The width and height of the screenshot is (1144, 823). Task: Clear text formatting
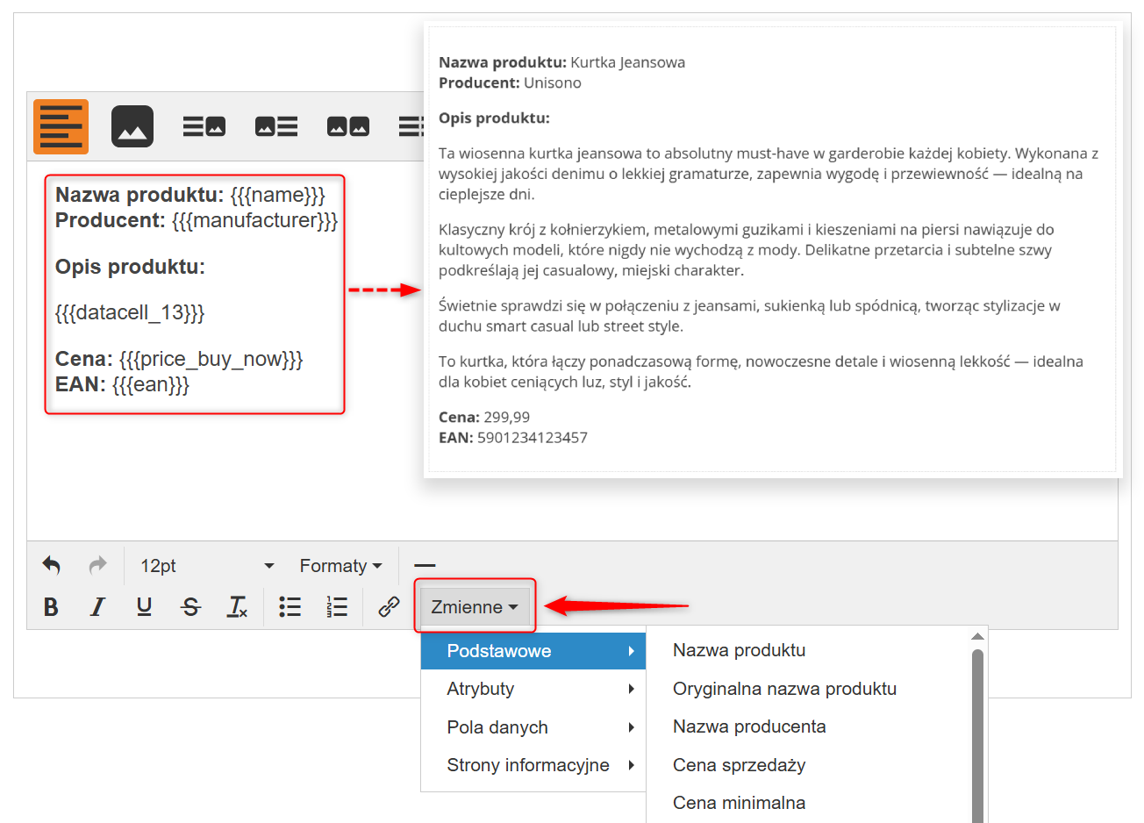coord(237,607)
